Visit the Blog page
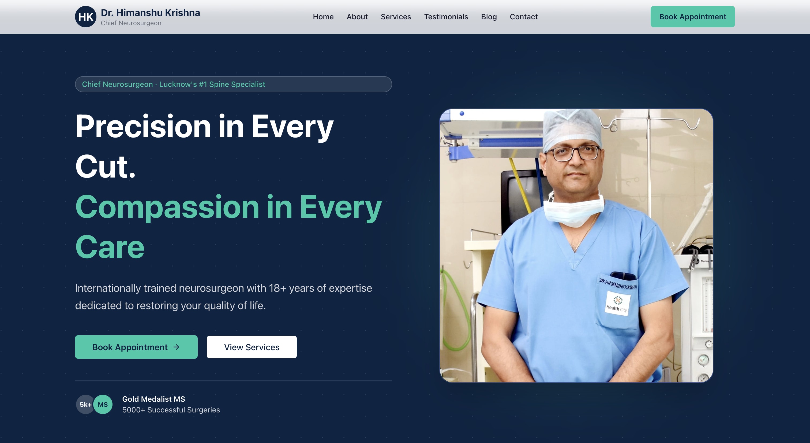Viewport: 810px width, 443px height. coord(489,17)
